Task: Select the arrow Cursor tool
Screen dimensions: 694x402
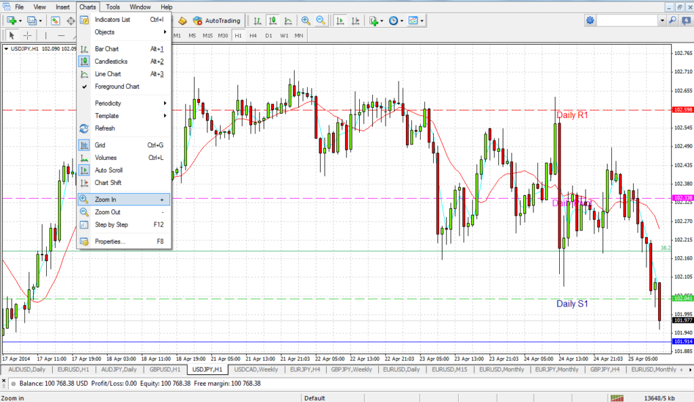Action: pyautogui.click(x=12, y=35)
